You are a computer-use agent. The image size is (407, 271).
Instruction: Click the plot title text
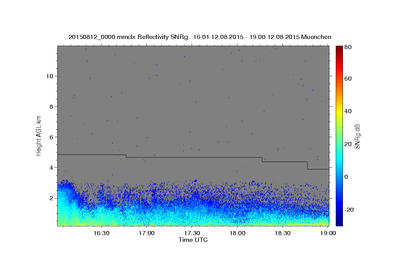tap(200, 37)
